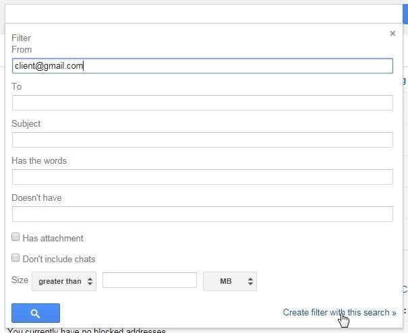Click the blue magnifier search button
The image size is (408, 333).
[36, 313]
